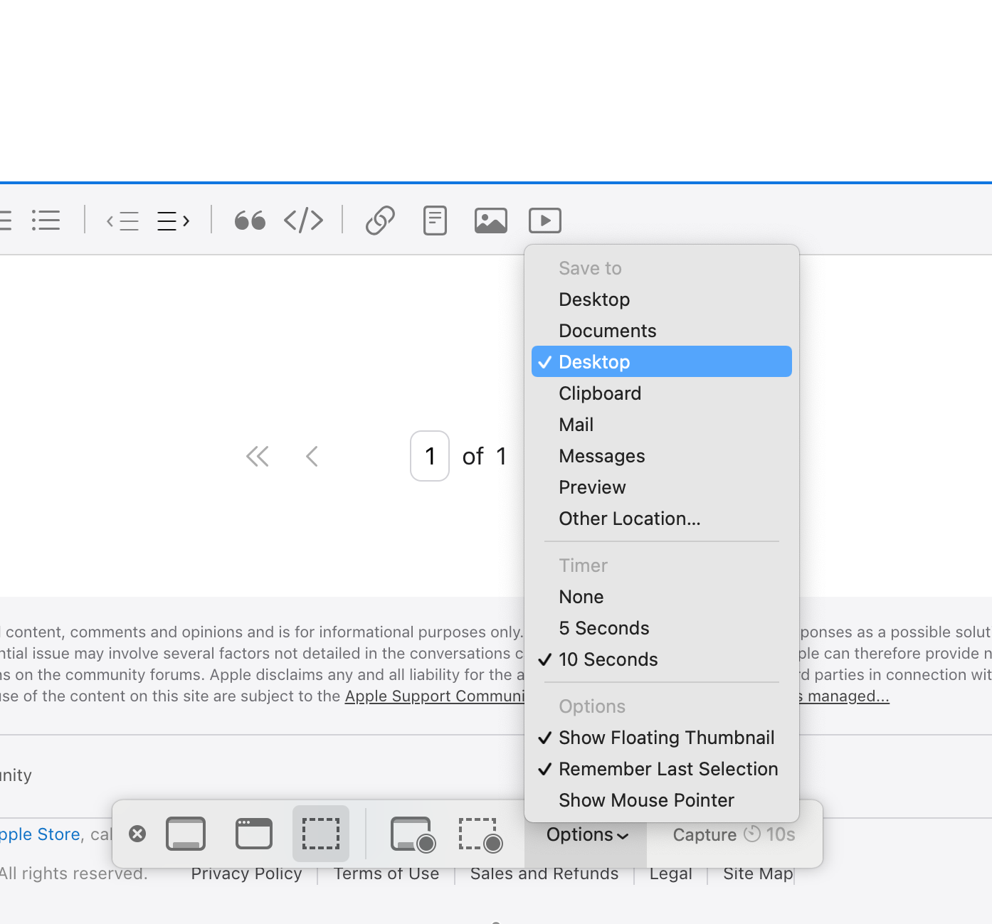Select the checked, highlighted Desktop save location
The image size is (992, 924).
[x=662, y=361]
